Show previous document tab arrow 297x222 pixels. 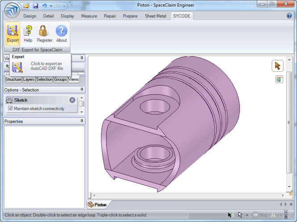[x=281, y=204]
